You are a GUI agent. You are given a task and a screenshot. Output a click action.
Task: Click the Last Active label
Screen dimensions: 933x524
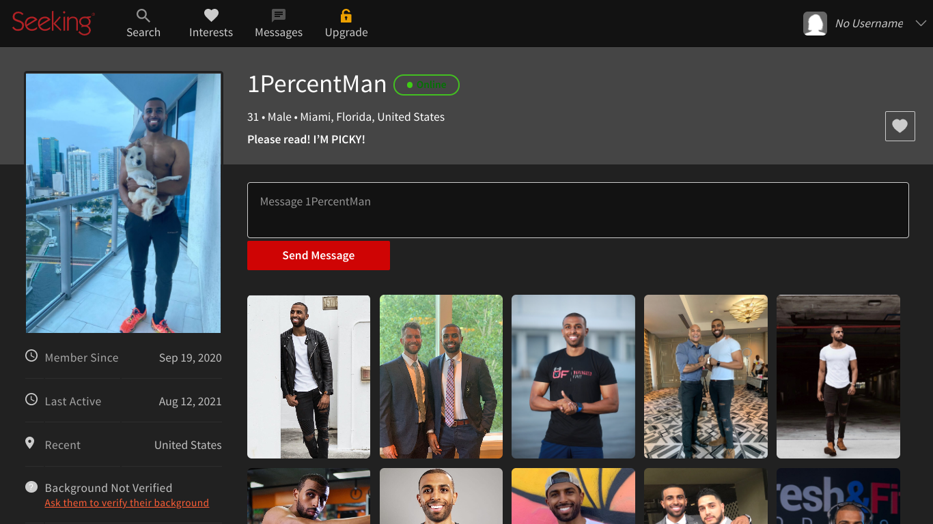click(73, 401)
